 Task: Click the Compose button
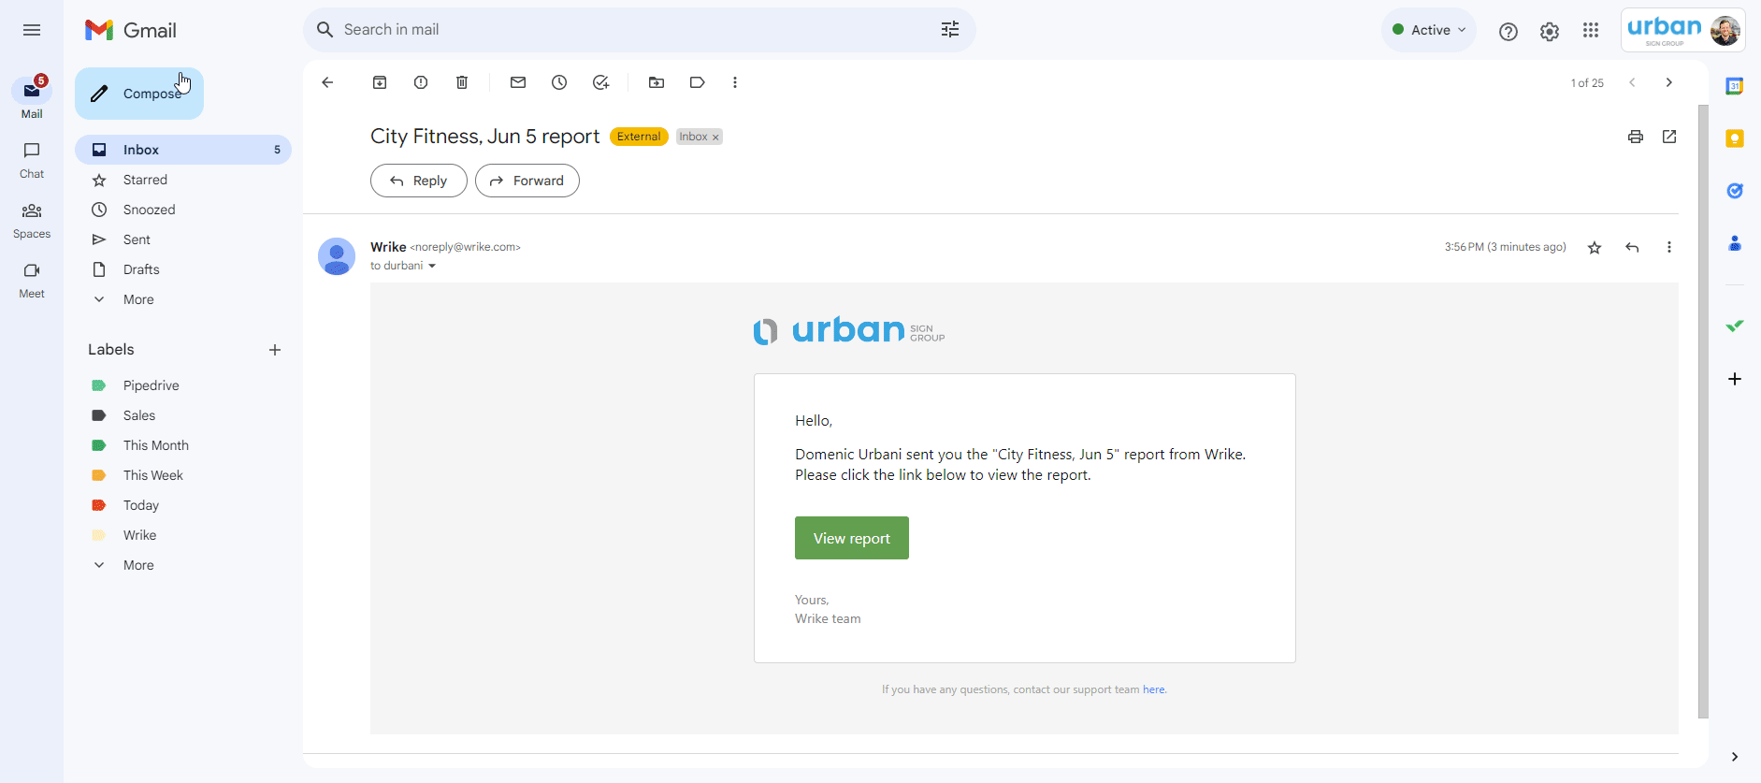pos(139,94)
